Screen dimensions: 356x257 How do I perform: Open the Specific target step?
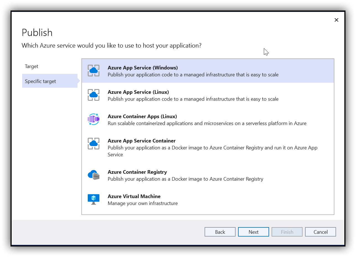click(x=40, y=81)
